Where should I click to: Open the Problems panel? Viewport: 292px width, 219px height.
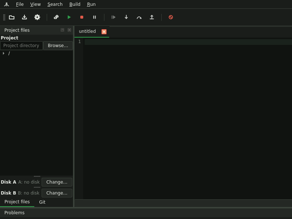(14, 213)
